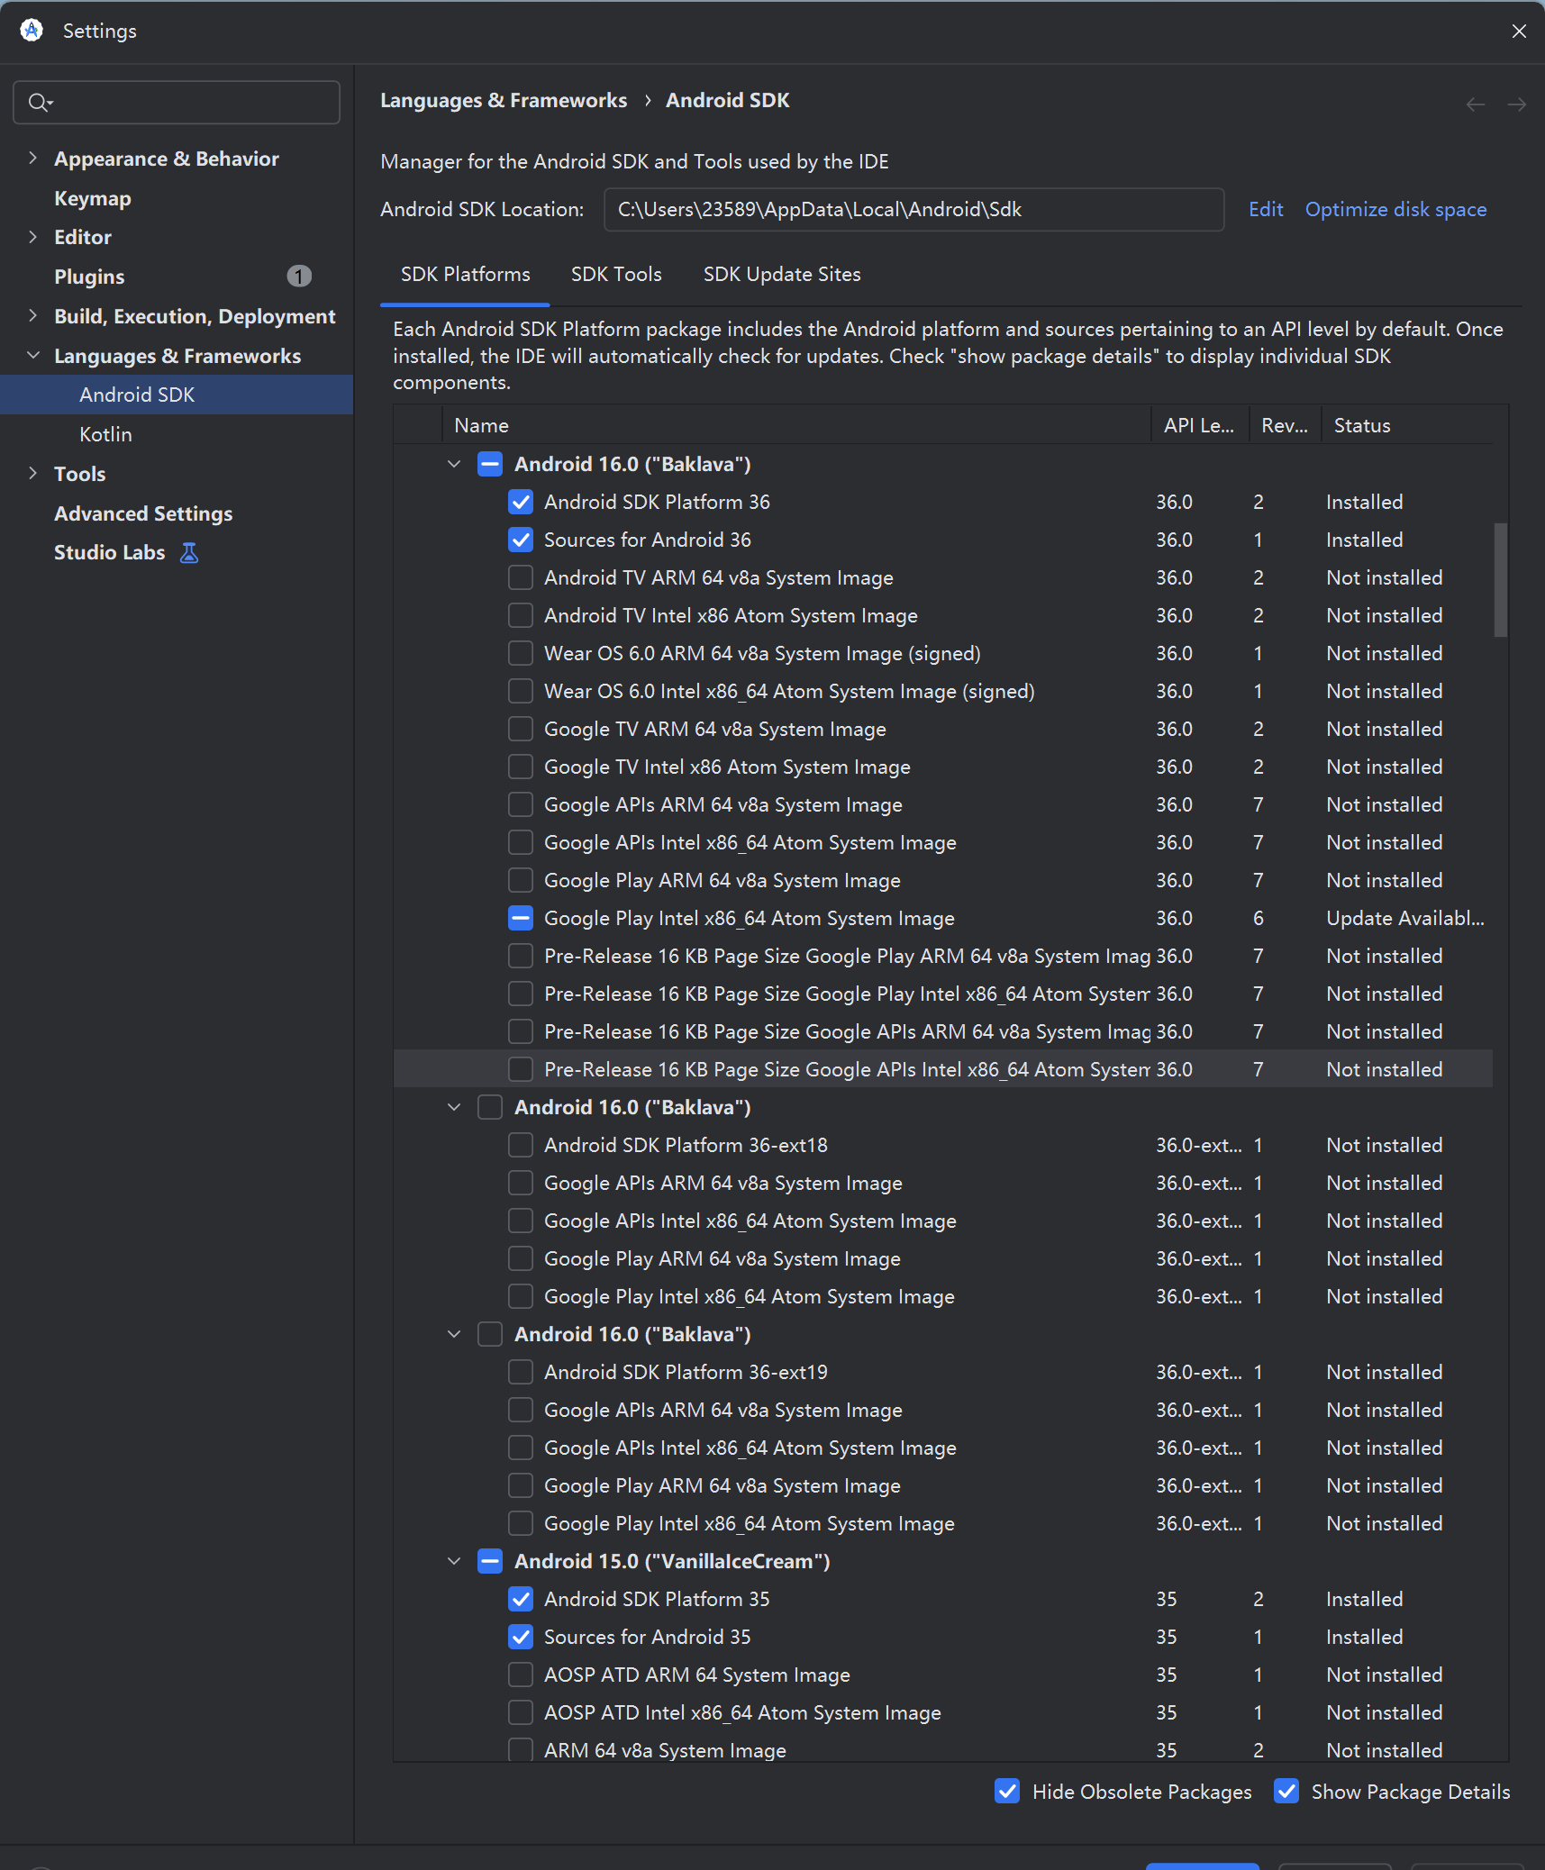Select Kotlin under Languages & Frameworks
Viewport: 1545px width, 1870px height.
pos(105,434)
